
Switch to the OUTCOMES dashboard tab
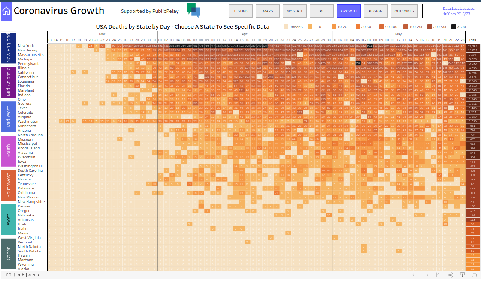404,11
